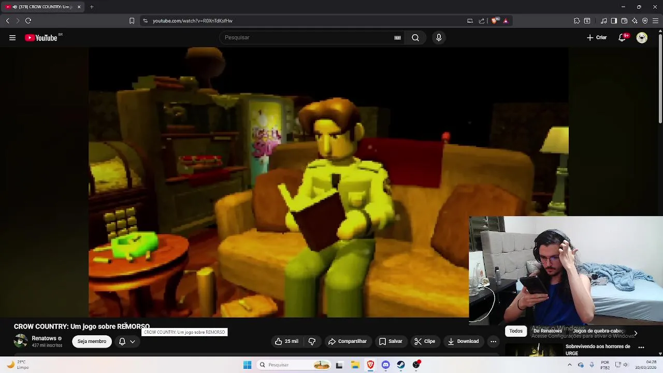The height and width of the screenshot is (373, 663).
Task: Show hidden system tray icons
Action: [x=569, y=365]
